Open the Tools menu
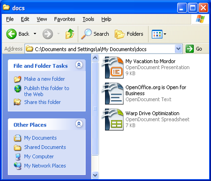Viewport: 211px width, 181px height. pyautogui.click(x=88, y=19)
